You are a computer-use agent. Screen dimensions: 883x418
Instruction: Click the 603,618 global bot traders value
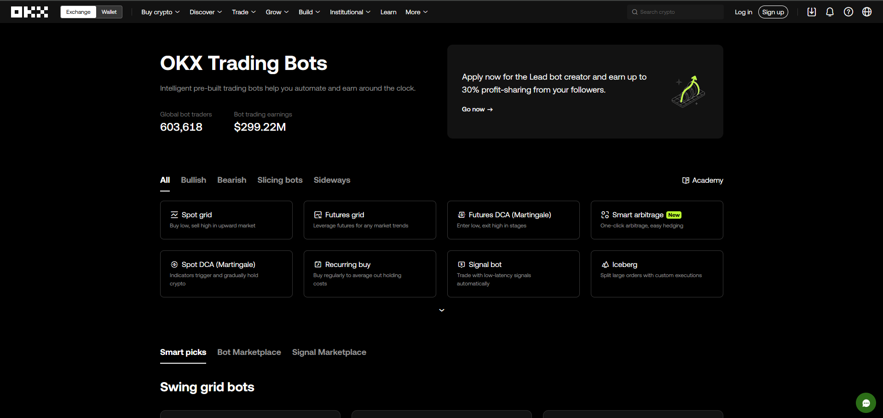click(181, 127)
